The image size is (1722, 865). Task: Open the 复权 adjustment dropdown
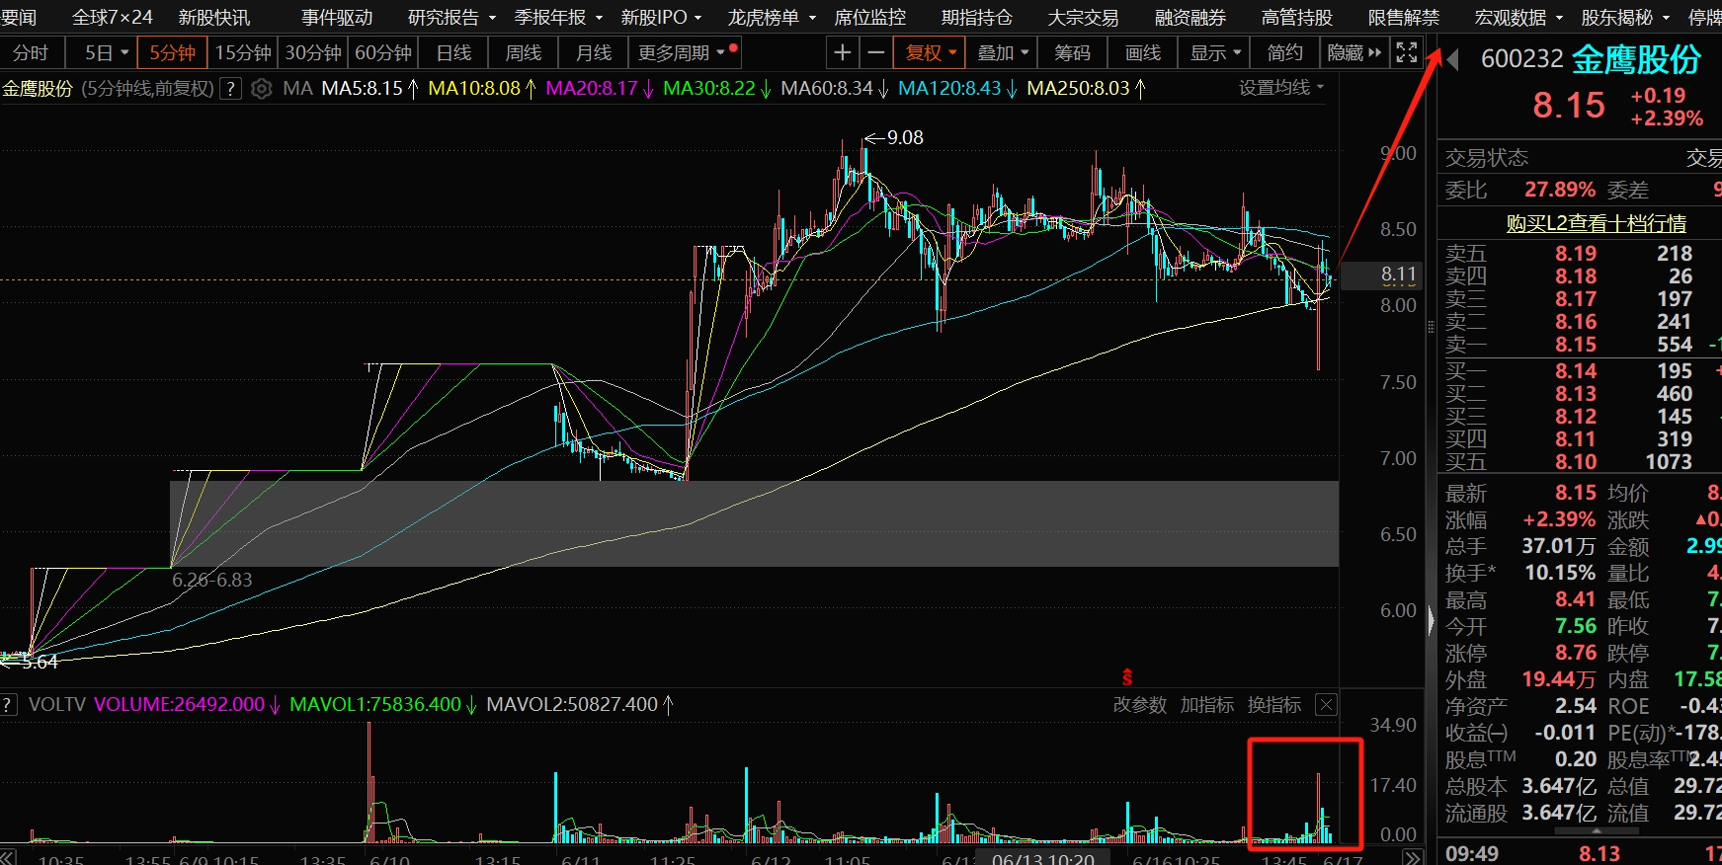point(930,52)
